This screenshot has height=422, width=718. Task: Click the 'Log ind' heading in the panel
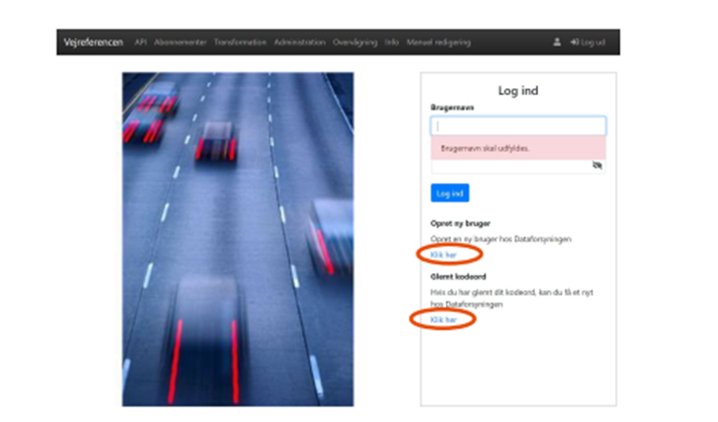[x=517, y=90]
